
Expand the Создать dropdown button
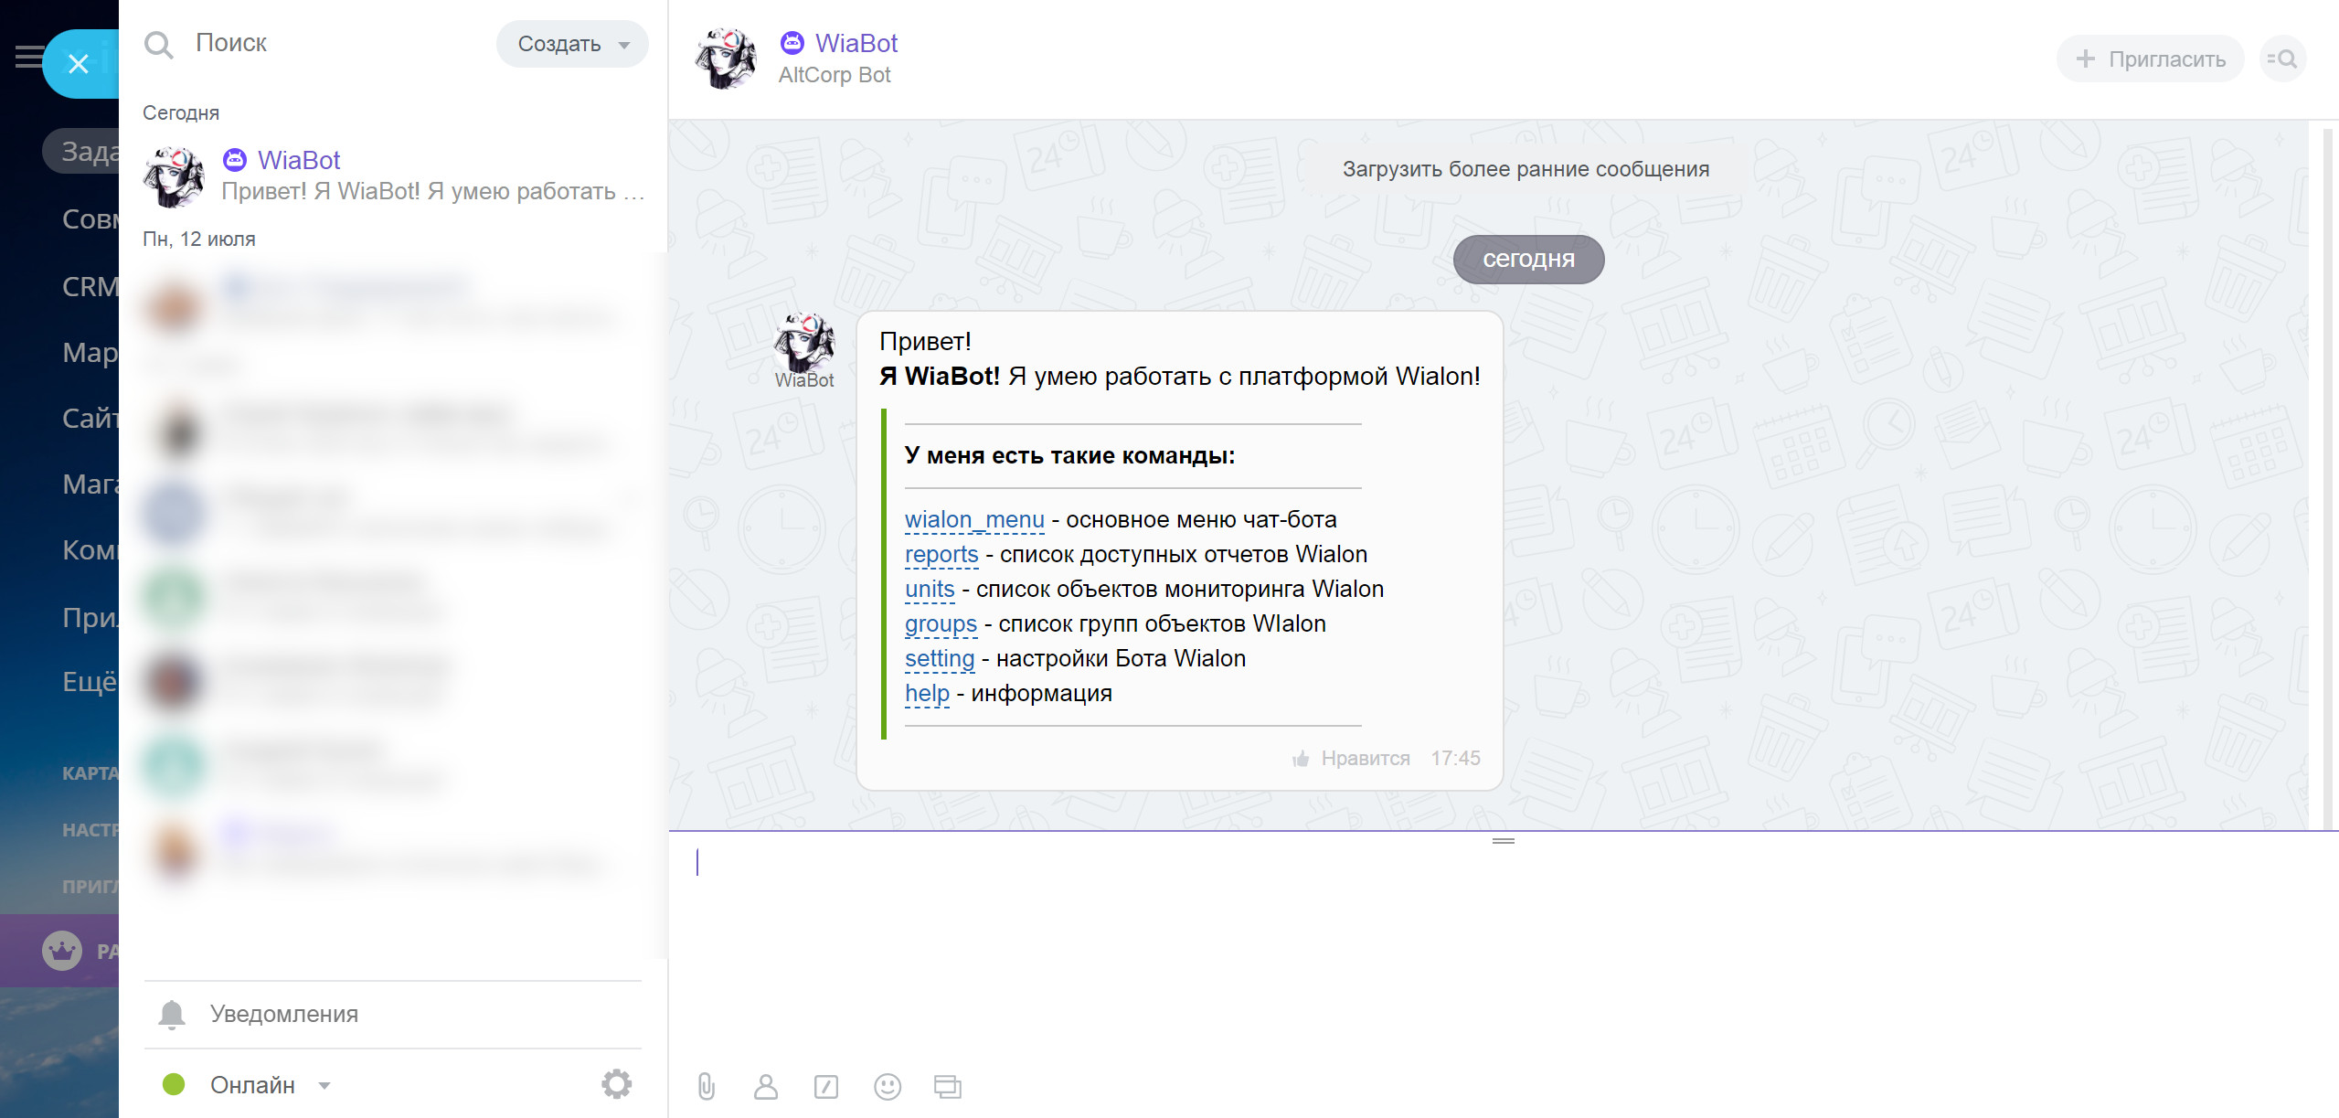tap(572, 44)
